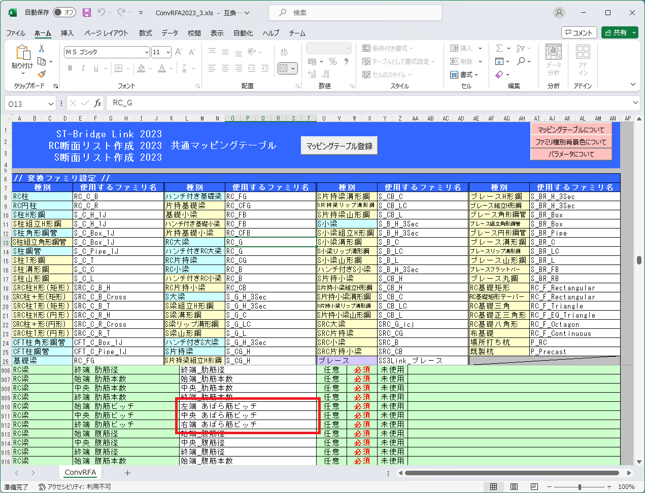The image size is (645, 493).
Task: Save the workbook with the floppy icon
Action: [87, 12]
